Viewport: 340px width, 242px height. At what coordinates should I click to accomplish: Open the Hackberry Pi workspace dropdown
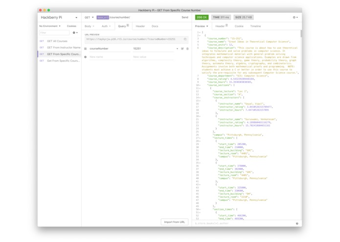59,17
